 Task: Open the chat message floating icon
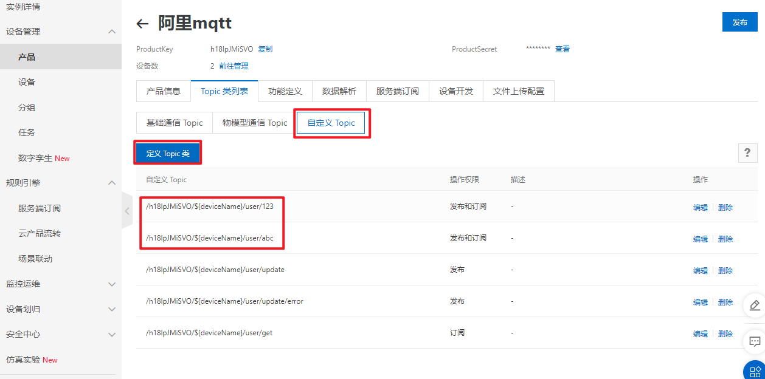click(755, 341)
